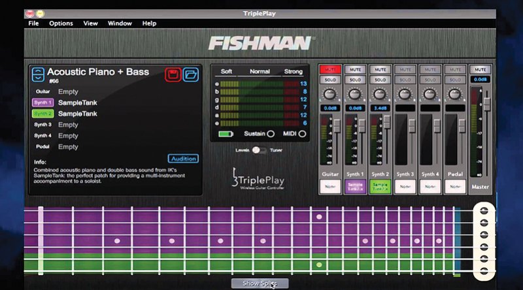Click the blue open patch folder icon
Viewport: 523px width, 290px height.
pyautogui.click(x=190, y=73)
